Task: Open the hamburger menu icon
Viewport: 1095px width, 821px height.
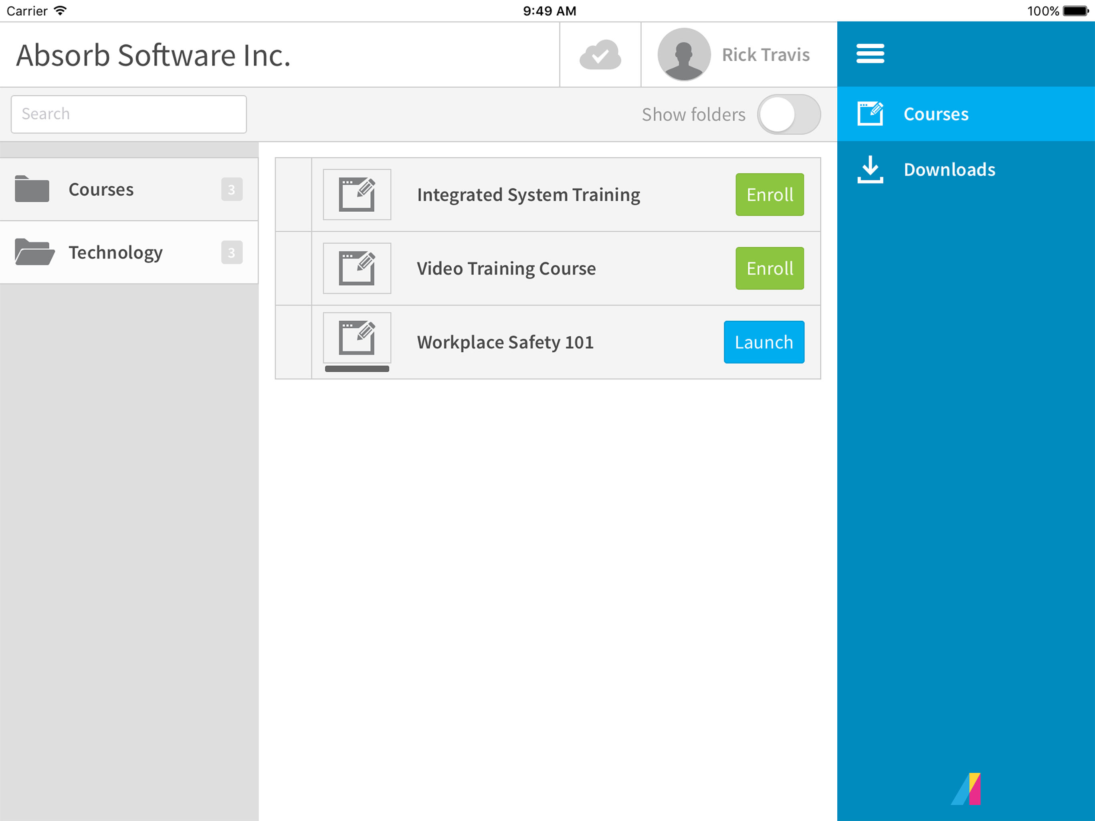Action: pos(870,53)
